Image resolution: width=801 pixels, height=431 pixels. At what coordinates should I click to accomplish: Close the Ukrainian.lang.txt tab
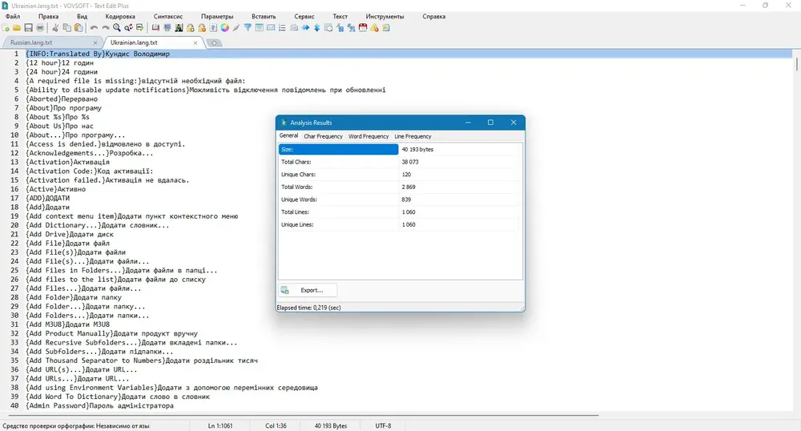195,43
